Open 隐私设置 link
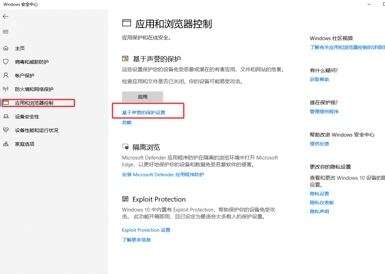The image size is (385, 274). tap(319, 194)
